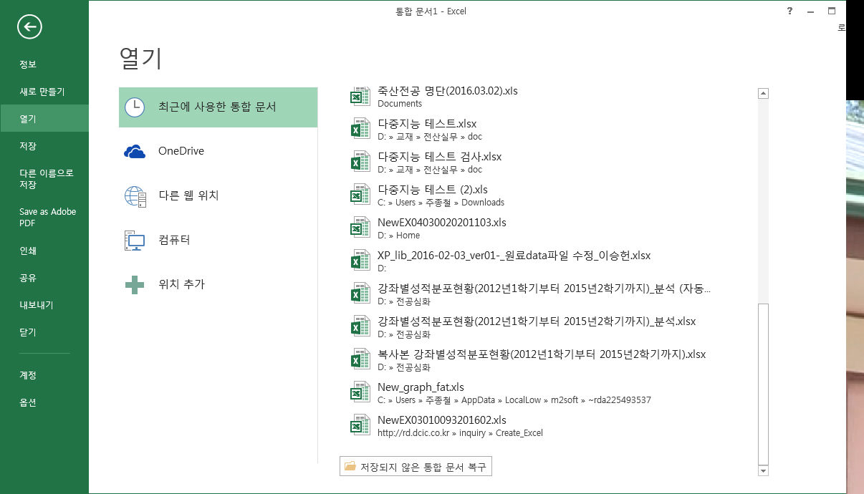Click the Excel icon beside New_graph_fat.xls
The width and height of the screenshot is (864, 494).
(359, 392)
